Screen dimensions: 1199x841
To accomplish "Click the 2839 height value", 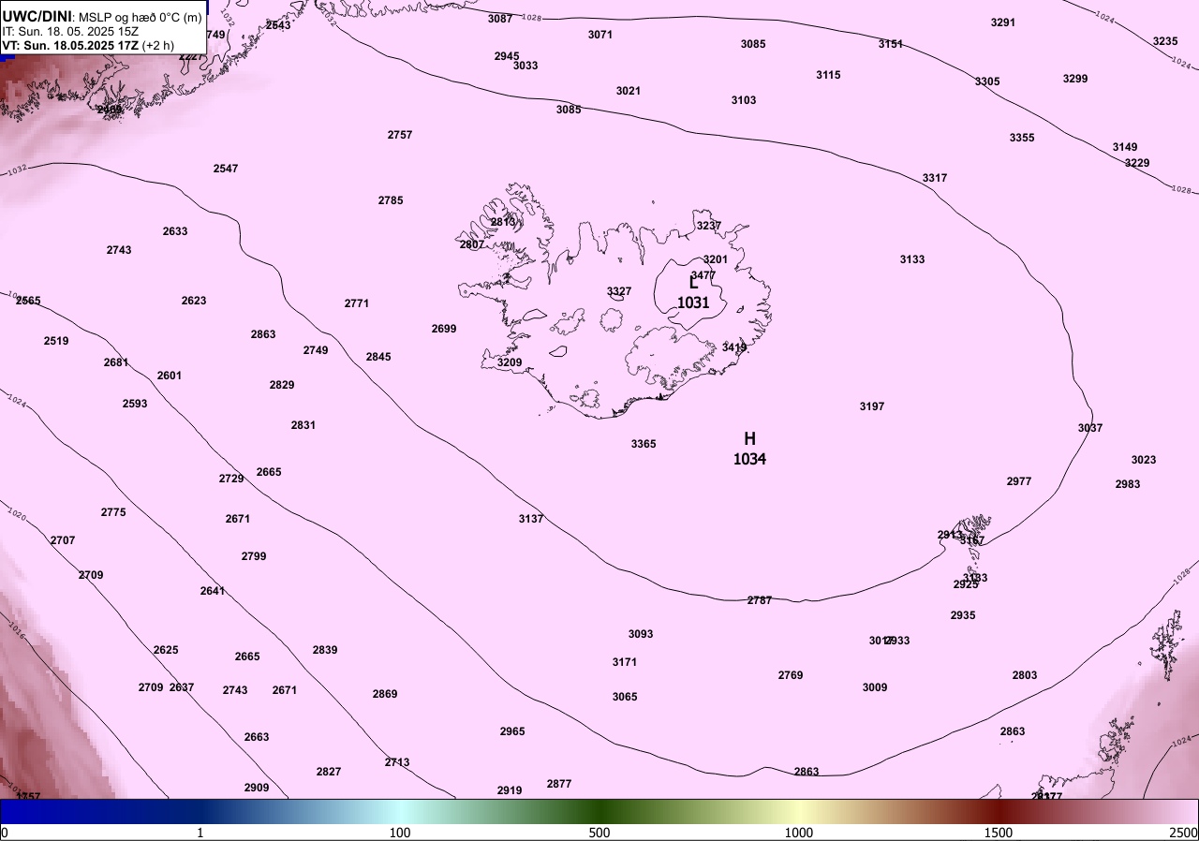I will pos(325,650).
